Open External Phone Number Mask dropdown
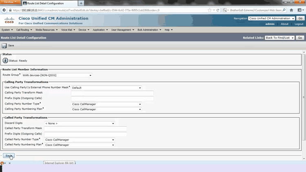The height and width of the screenshot is (172, 306). [x=106, y=88]
